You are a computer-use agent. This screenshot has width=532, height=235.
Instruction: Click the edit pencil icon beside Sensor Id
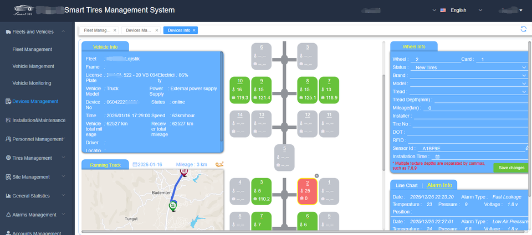(x=526, y=148)
